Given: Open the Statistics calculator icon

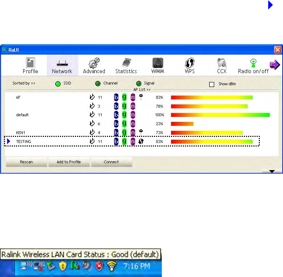Looking at the screenshot, I should [126, 63].
